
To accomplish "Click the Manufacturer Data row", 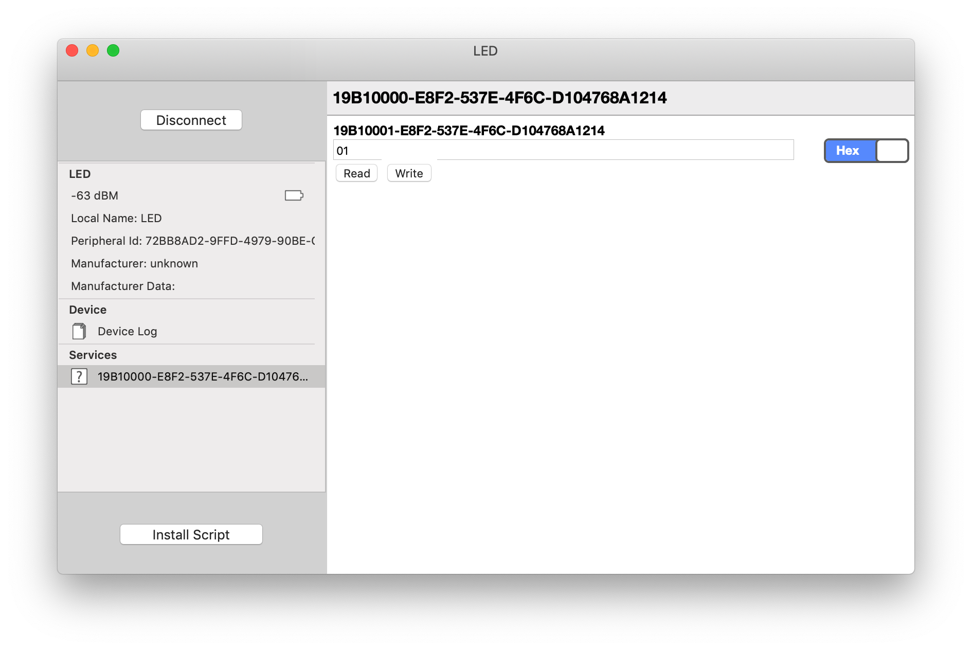I will click(x=123, y=286).
